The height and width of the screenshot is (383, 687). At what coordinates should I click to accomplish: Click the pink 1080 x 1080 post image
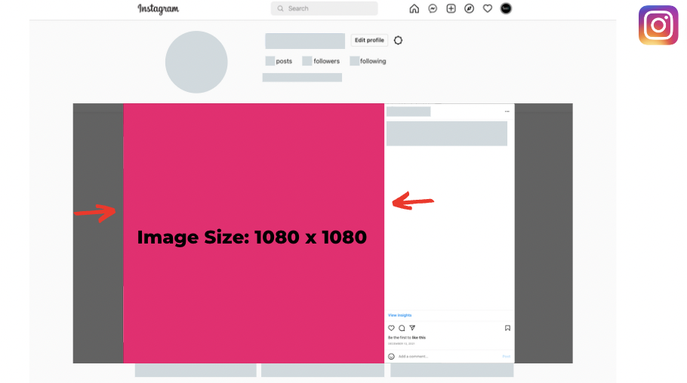[x=254, y=233]
